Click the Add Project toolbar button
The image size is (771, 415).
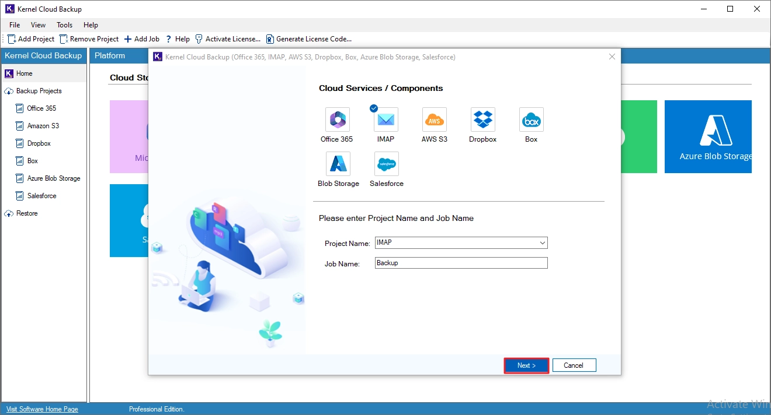(31, 39)
